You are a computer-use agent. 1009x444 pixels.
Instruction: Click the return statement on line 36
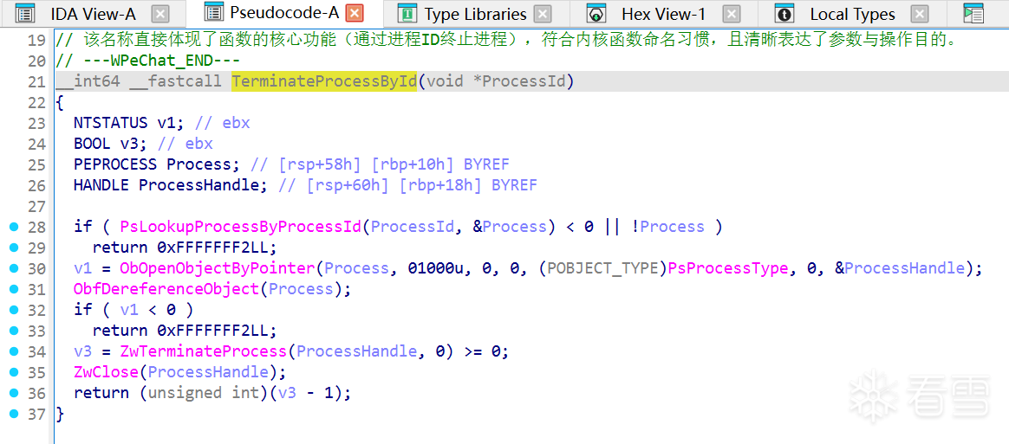[x=212, y=393]
